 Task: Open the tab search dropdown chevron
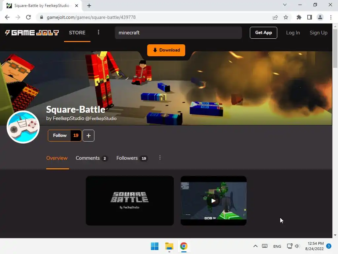pos(285,5)
